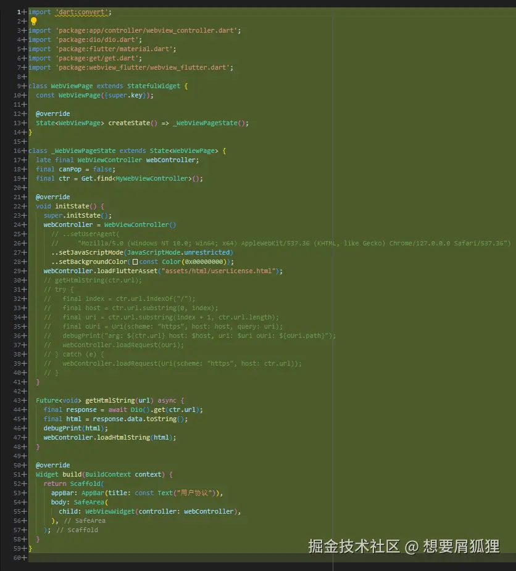Click line number 1 in the gutter
Image resolution: width=516 pixels, height=571 pixels.
pyautogui.click(x=19, y=12)
